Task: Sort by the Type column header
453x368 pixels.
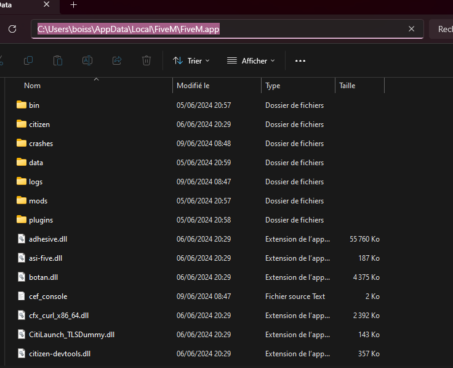Action: tap(273, 86)
